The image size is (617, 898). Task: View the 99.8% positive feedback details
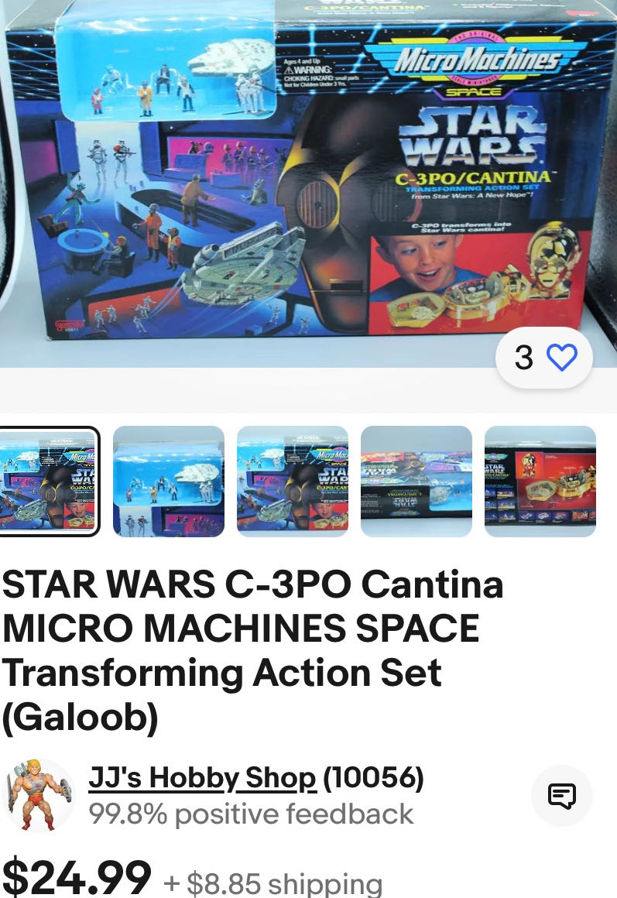[251, 814]
